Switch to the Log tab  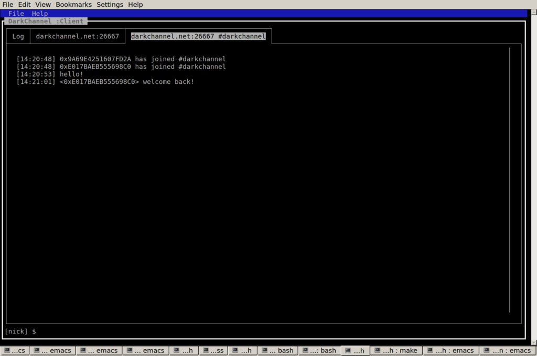(18, 36)
